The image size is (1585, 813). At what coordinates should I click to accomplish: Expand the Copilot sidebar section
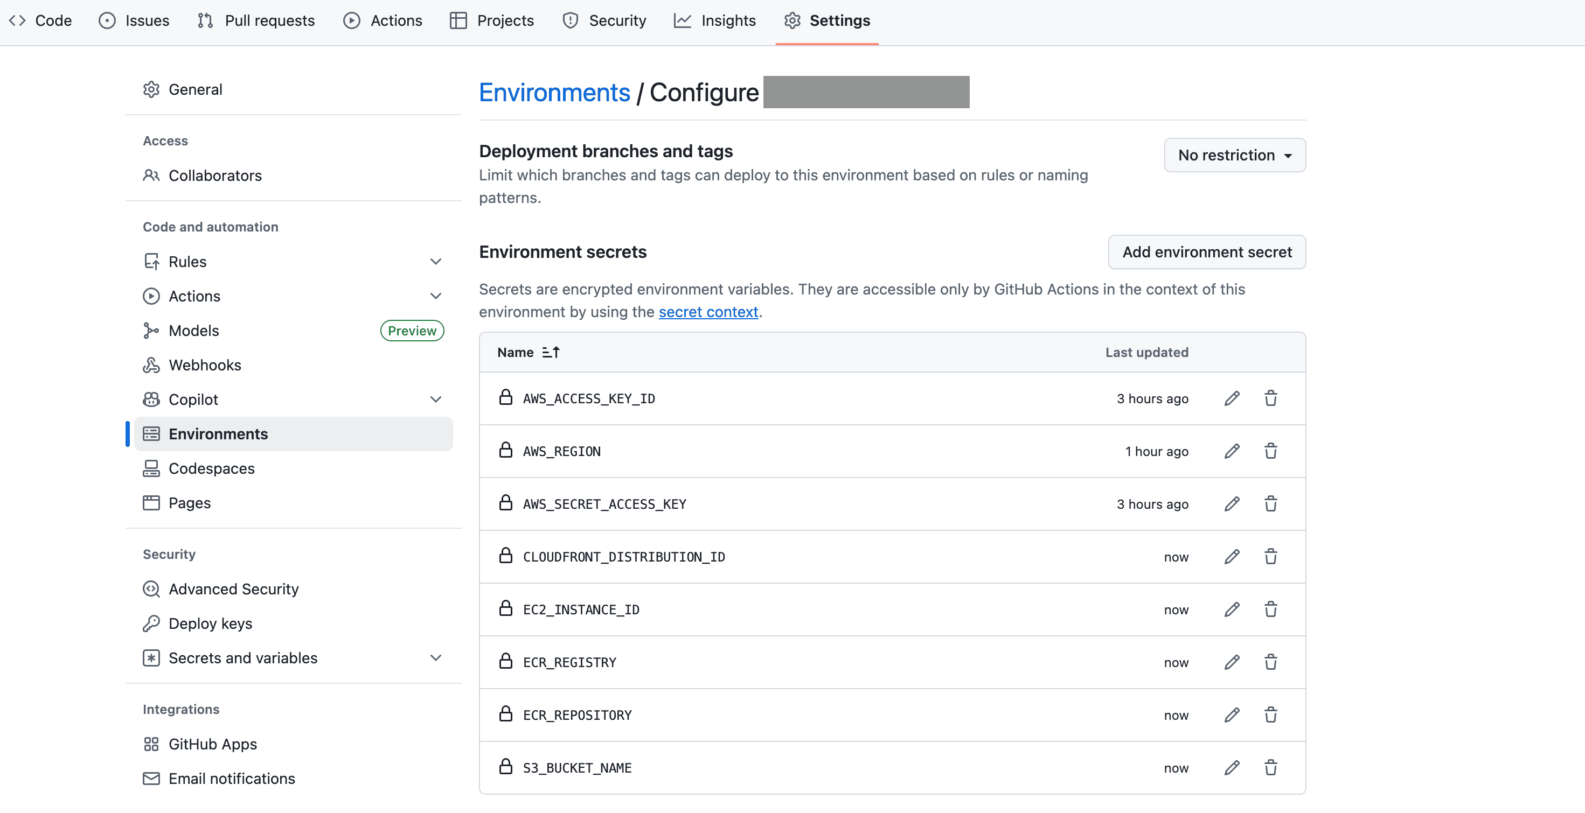pyautogui.click(x=436, y=400)
